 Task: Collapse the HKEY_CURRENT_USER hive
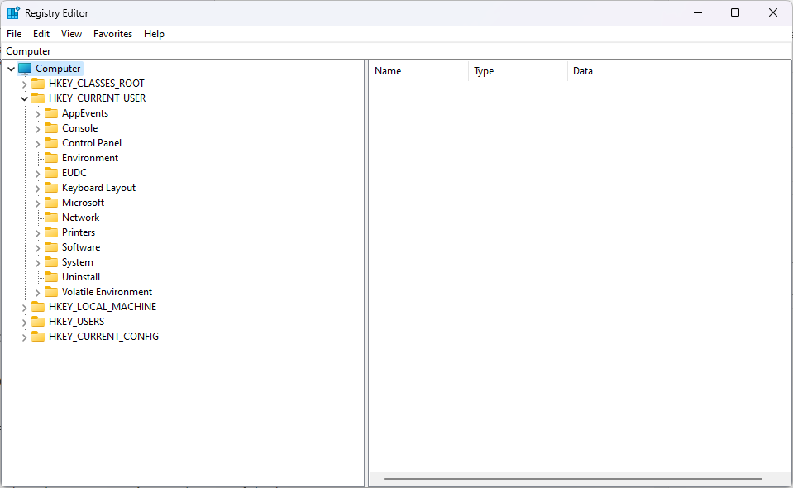24,98
